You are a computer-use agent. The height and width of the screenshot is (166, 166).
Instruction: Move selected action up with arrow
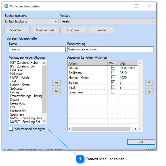pyautogui.click(x=149, y=83)
